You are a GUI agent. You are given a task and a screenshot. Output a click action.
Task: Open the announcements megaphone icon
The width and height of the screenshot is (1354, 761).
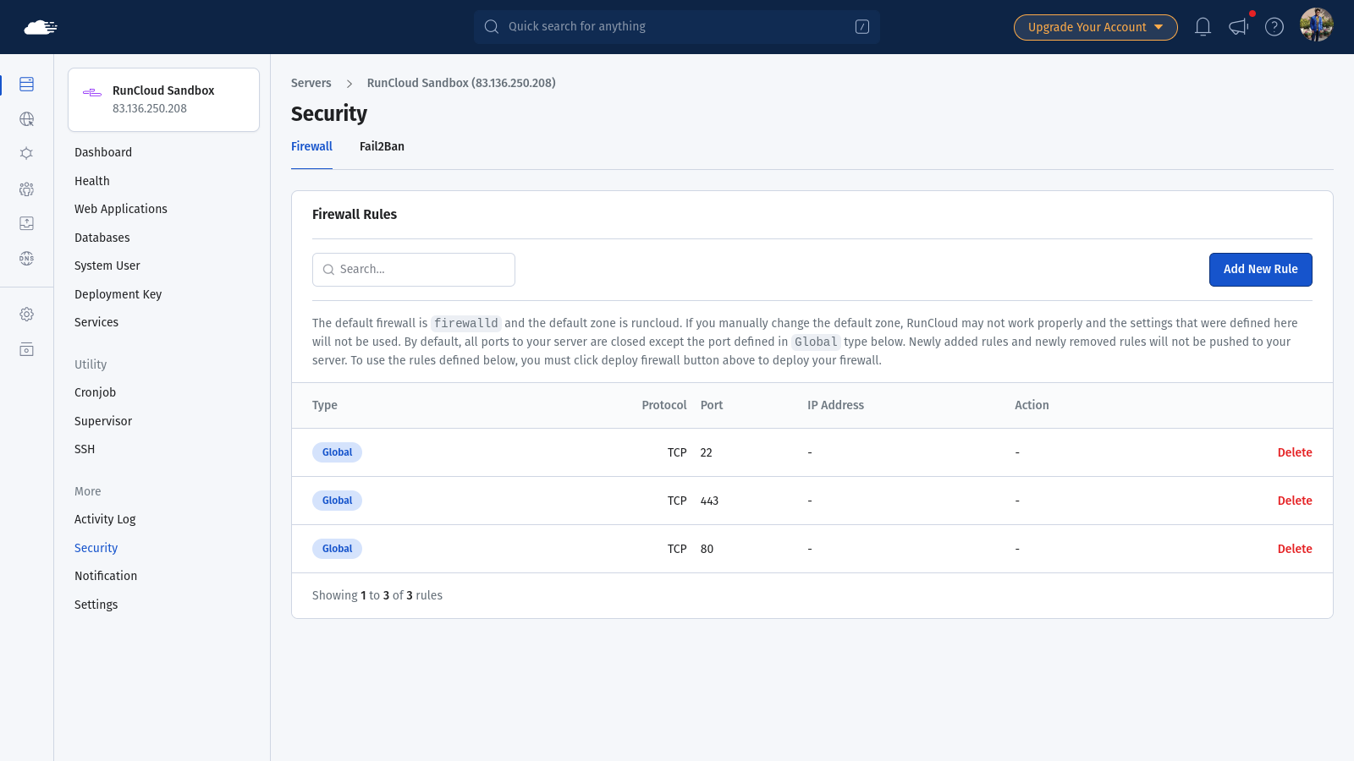coord(1239,27)
